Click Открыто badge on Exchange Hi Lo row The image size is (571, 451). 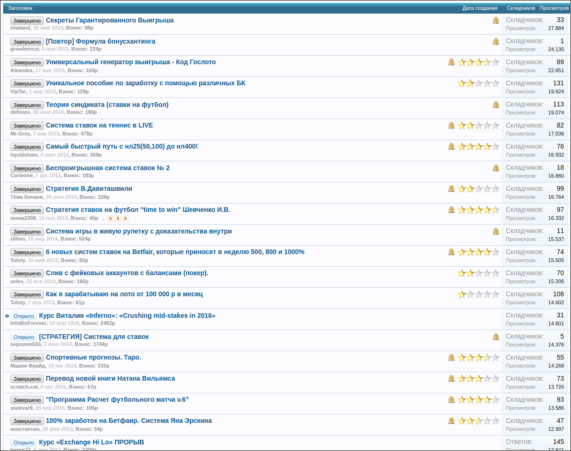click(x=23, y=443)
